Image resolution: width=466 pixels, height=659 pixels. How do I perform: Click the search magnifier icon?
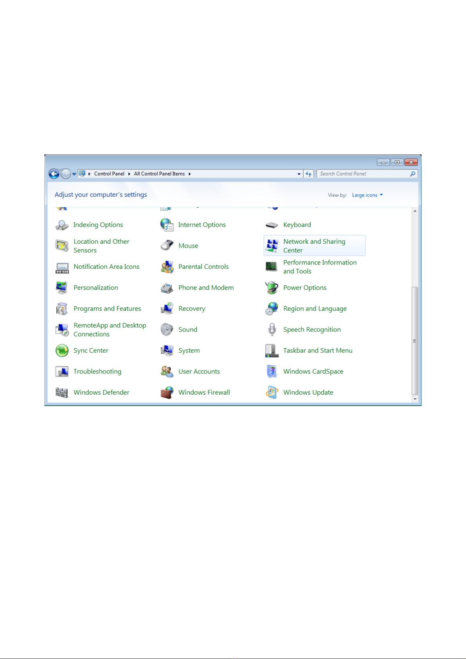[413, 174]
